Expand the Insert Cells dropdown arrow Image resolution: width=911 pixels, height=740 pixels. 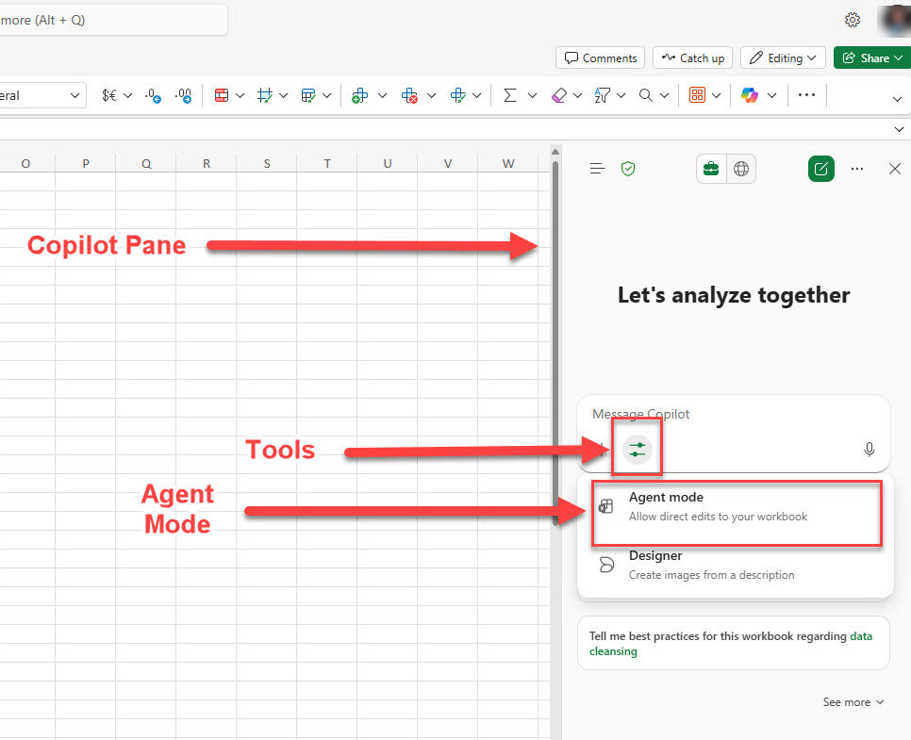382,95
